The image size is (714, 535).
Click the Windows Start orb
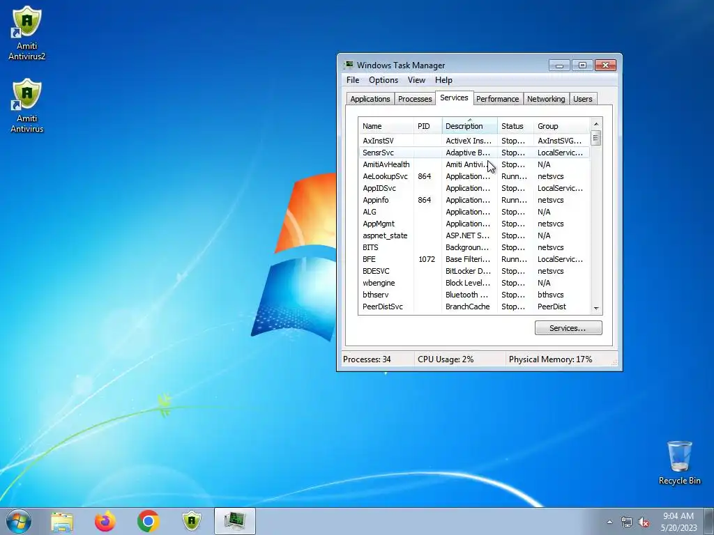[x=19, y=521]
